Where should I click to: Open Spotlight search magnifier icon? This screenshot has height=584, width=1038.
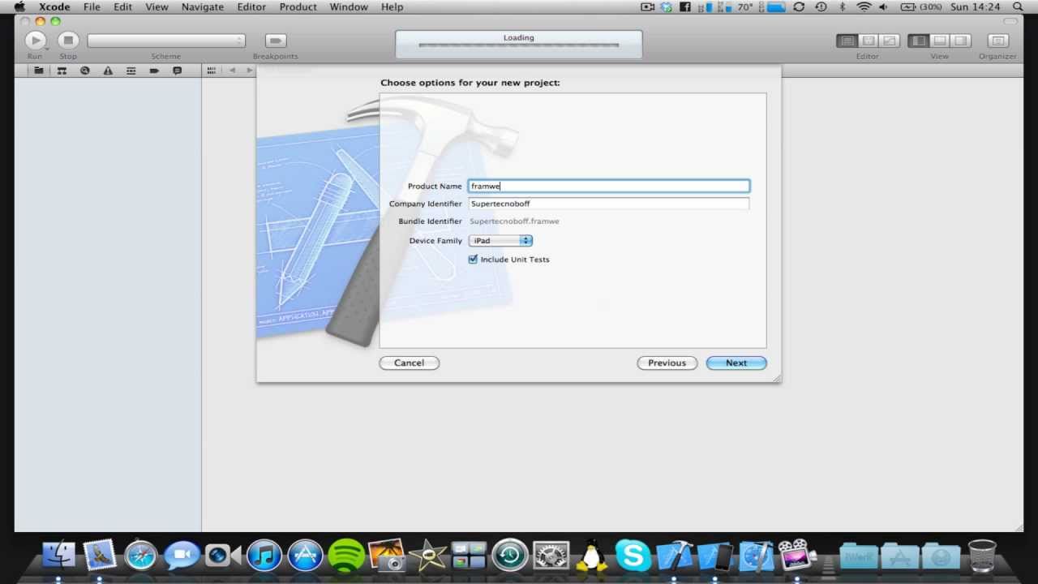point(1018,6)
